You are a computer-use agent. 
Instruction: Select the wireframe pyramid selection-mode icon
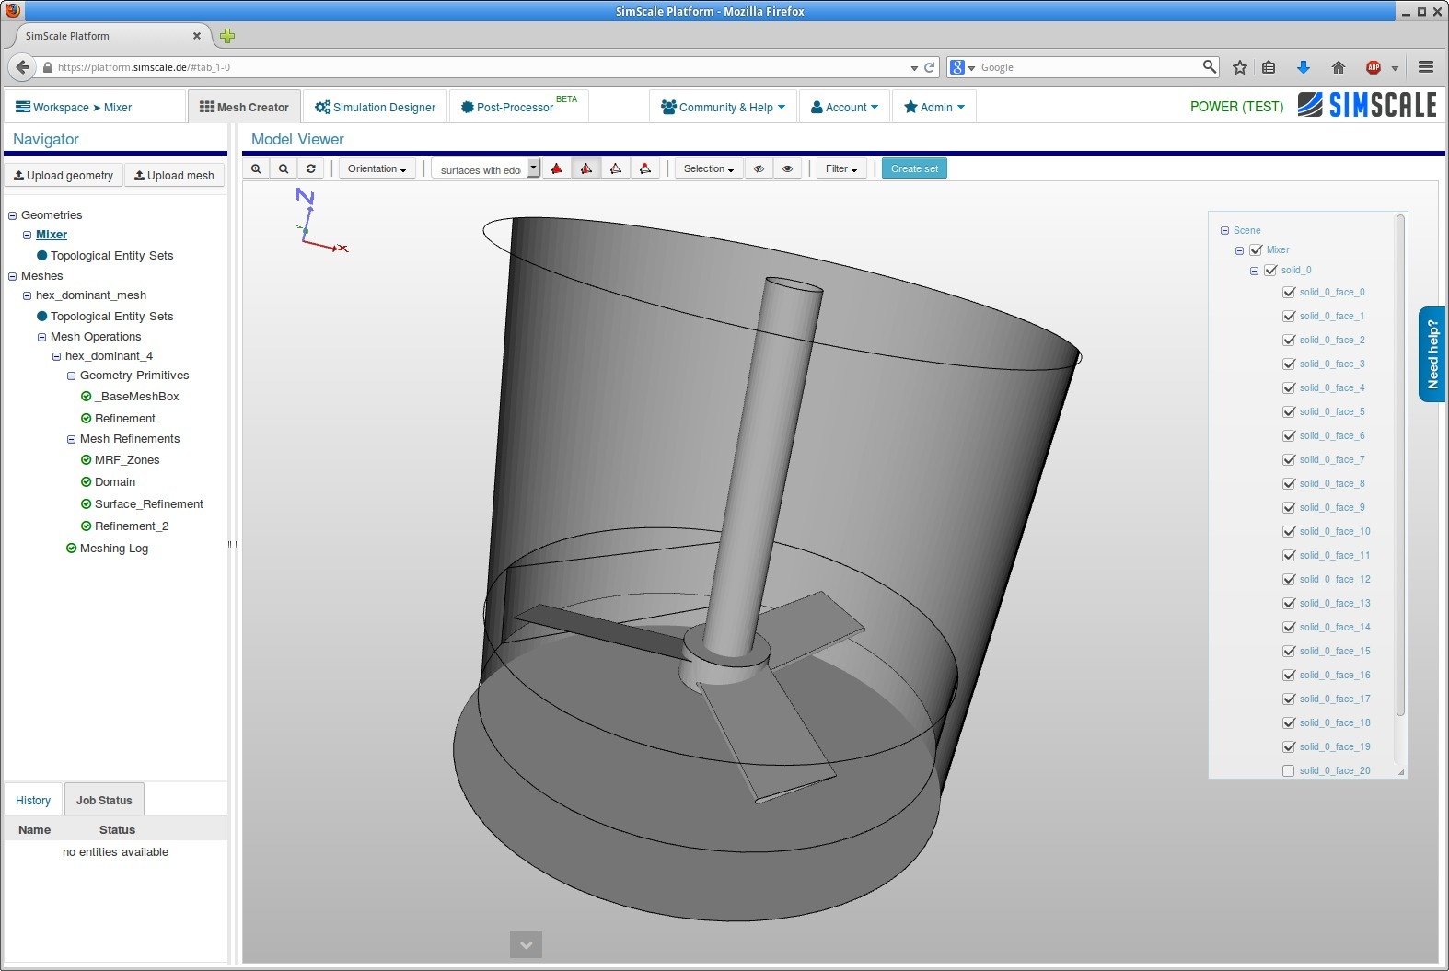point(616,168)
